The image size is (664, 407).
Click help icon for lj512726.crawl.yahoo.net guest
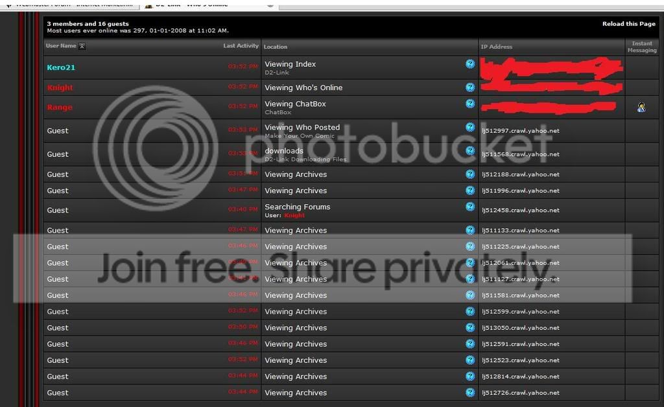[x=470, y=392]
